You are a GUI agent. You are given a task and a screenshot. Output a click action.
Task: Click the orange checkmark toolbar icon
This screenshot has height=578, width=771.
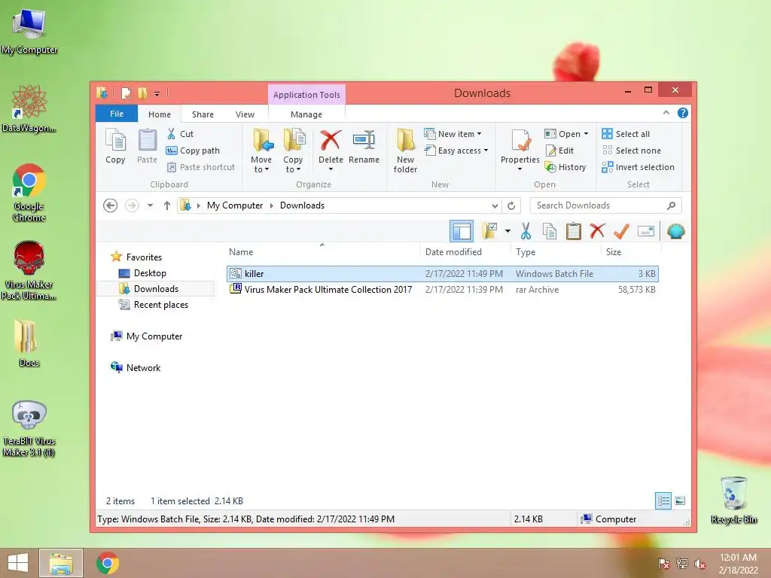621,231
